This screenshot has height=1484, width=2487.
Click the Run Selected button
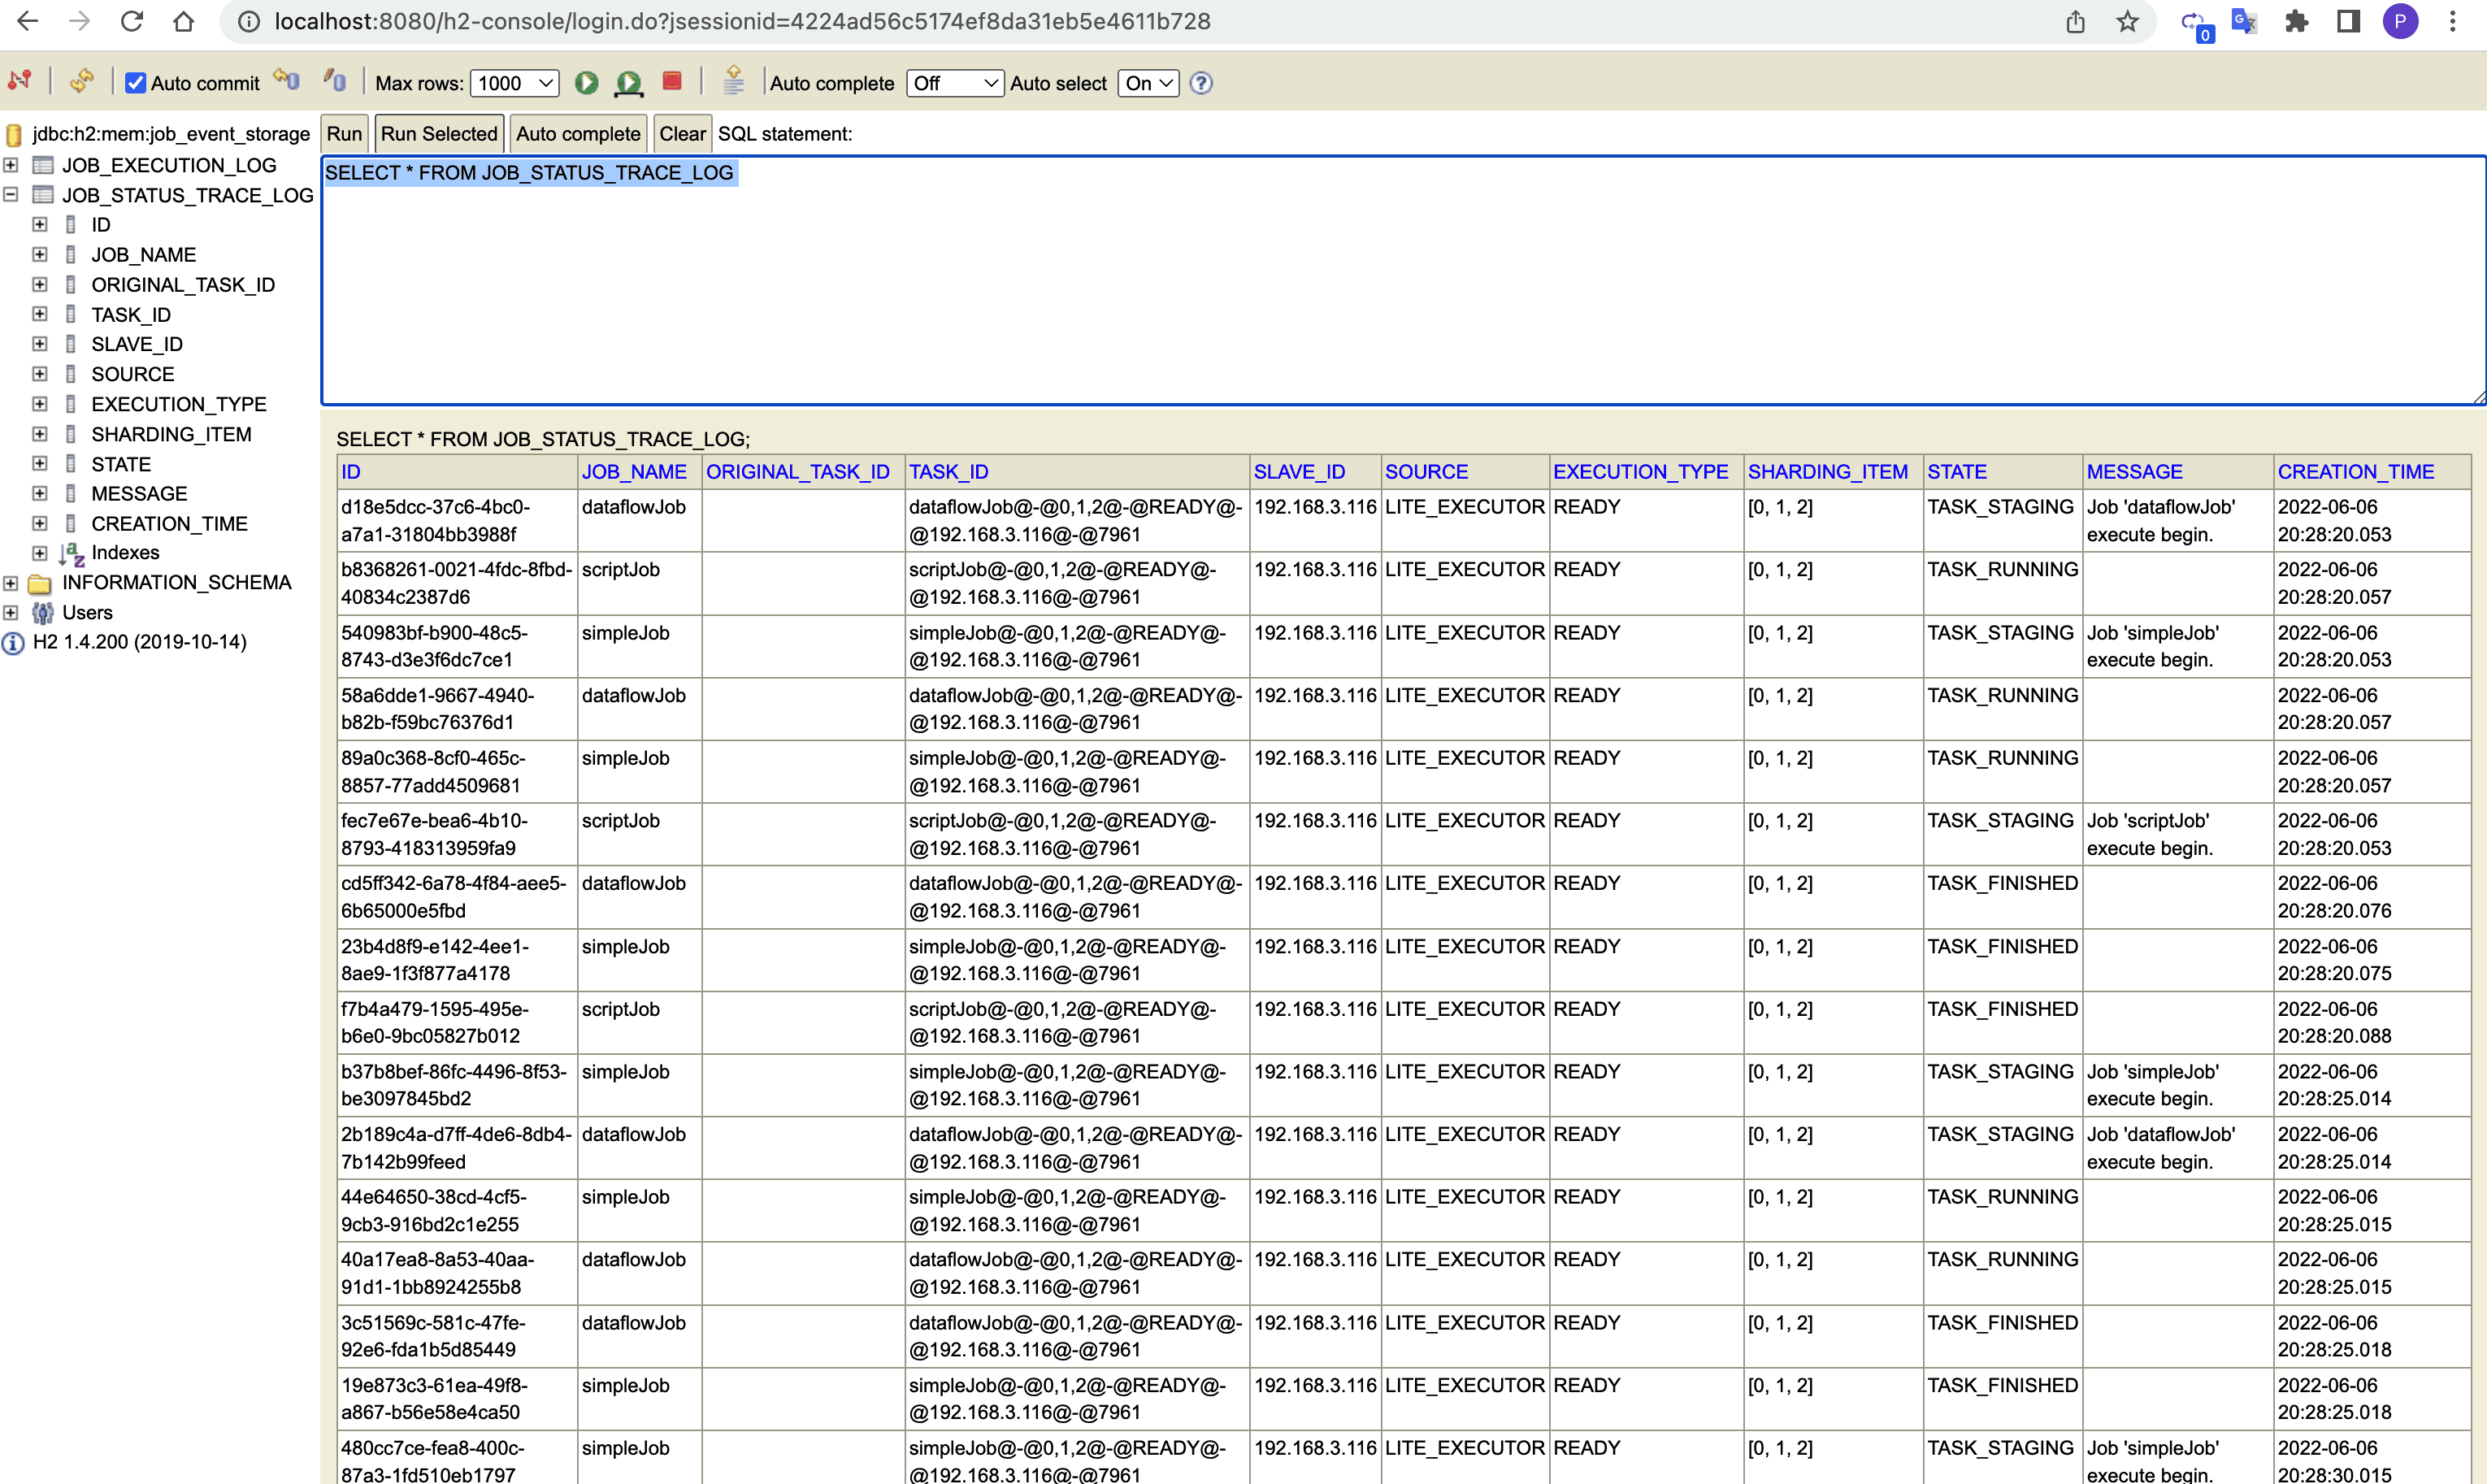click(x=438, y=134)
